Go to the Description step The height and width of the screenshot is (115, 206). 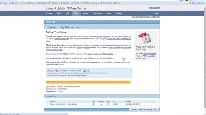[x=98, y=13]
